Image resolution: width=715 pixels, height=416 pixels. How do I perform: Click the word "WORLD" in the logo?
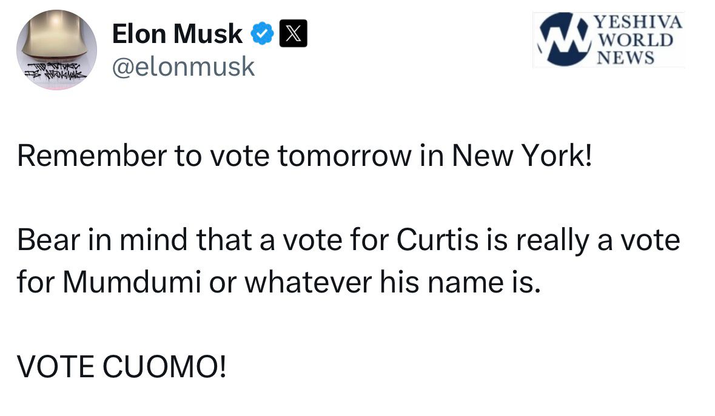pyautogui.click(x=635, y=40)
